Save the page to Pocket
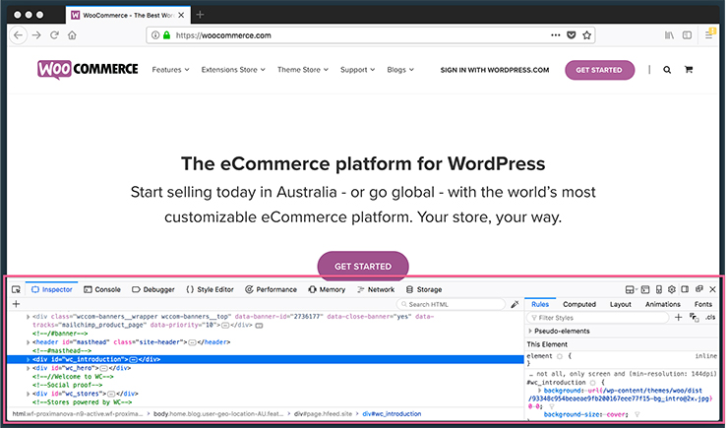 click(x=572, y=35)
